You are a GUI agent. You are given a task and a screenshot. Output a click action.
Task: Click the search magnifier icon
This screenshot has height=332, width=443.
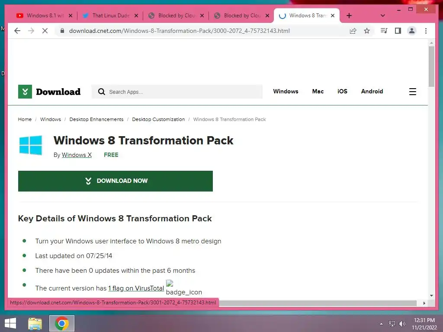101,92
